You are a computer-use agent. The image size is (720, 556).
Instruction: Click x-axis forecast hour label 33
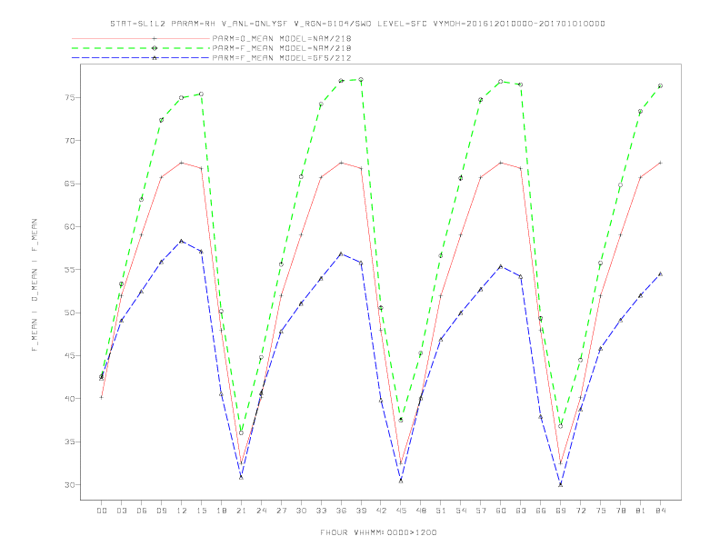(321, 511)
